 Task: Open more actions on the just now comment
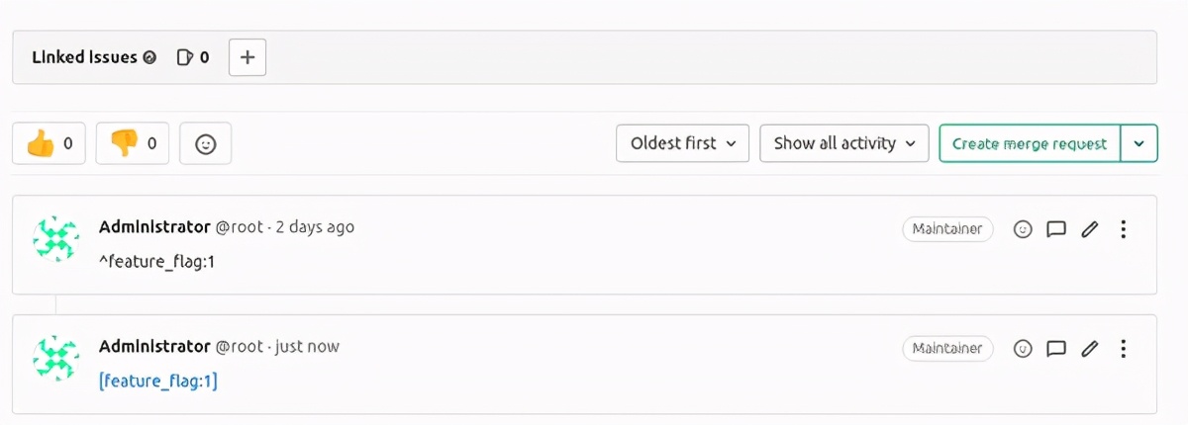click(1123, 348)
